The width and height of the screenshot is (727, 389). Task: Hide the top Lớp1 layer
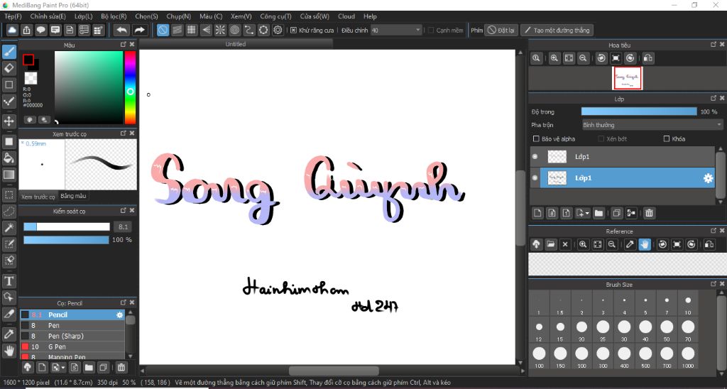coord(535,157)
